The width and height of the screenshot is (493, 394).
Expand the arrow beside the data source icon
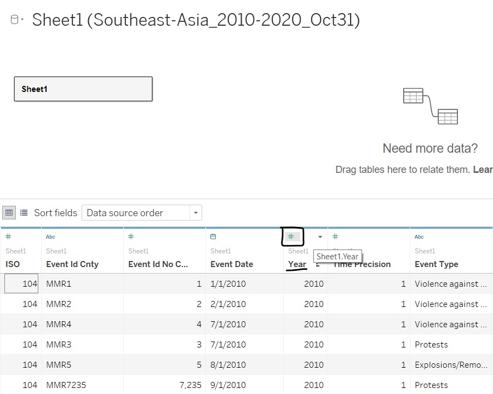point(22,20)
